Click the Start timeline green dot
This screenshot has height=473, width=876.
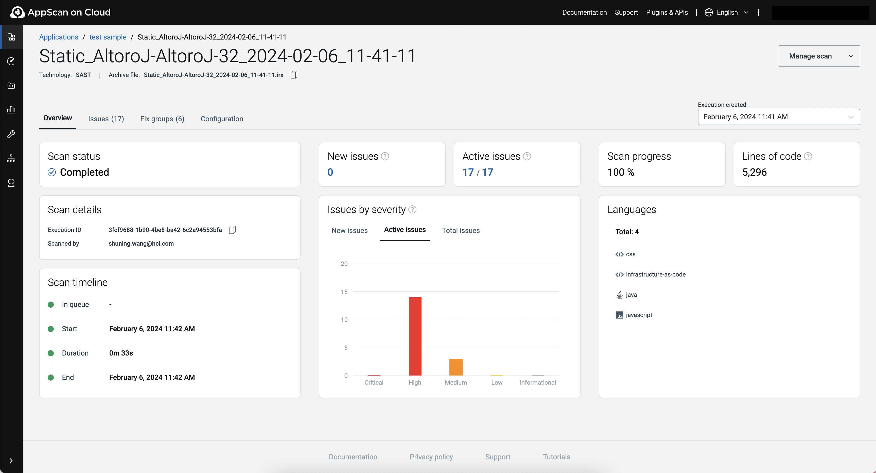point(51,329)
